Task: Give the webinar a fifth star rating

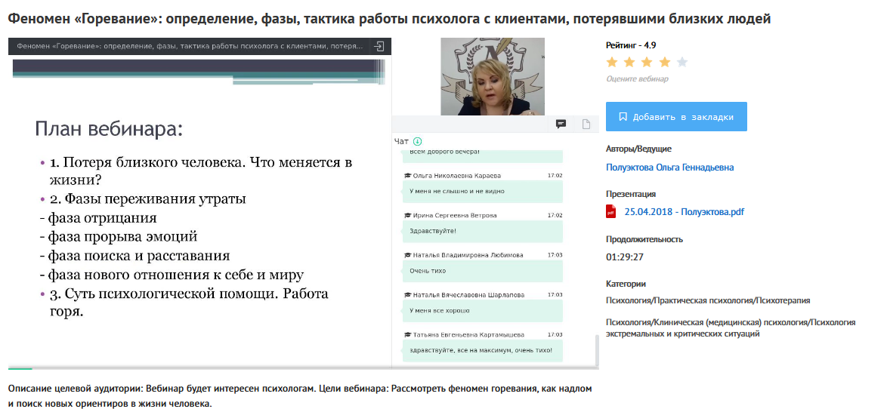Action: 682,62
